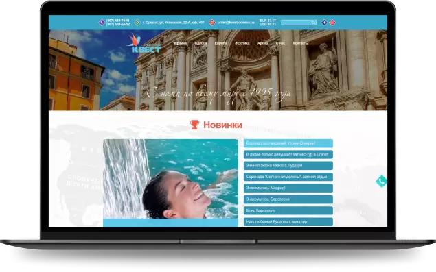
Task: Select the Зимняя сказка Кавказа Гудаури item
Action: point(288,166)
